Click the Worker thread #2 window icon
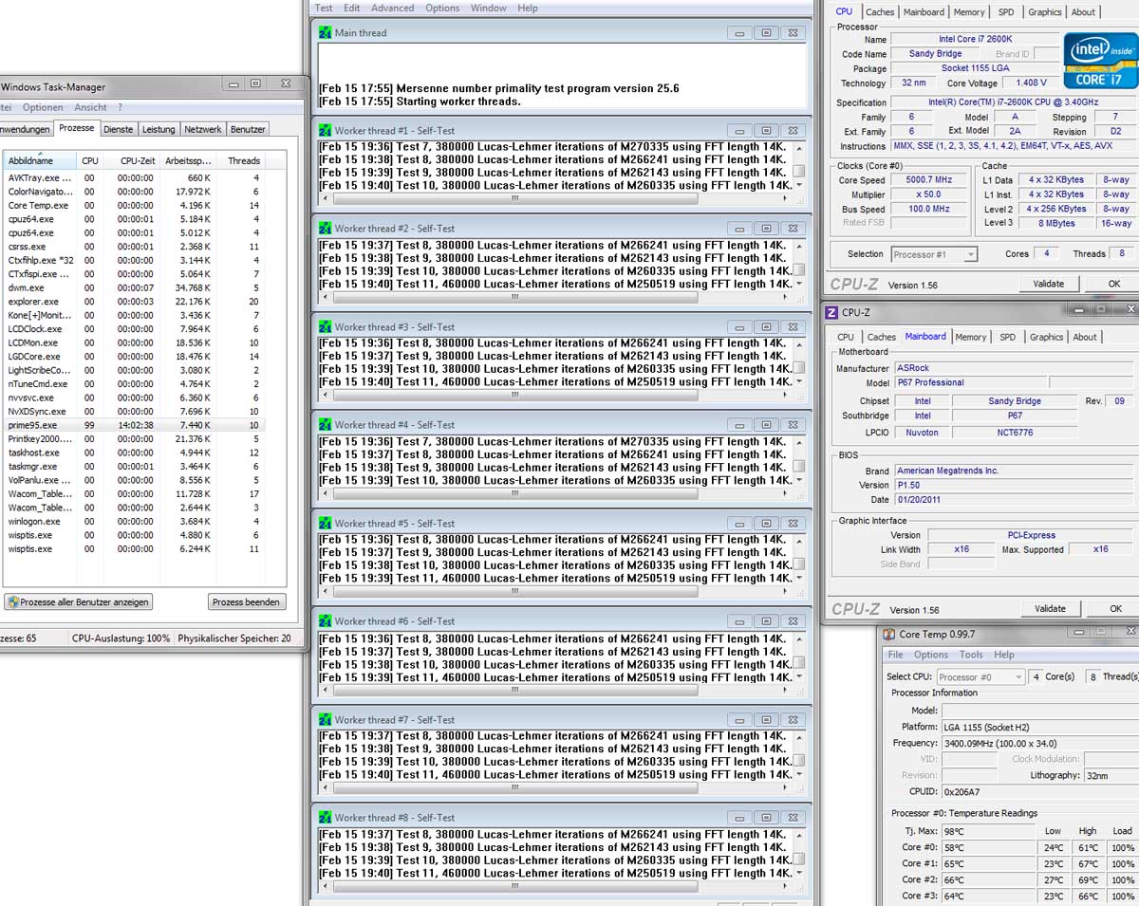The height and width of the screenshot is (906, 1139). pos(326,229)
